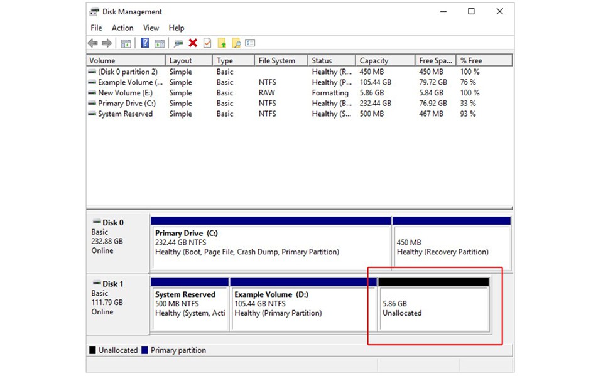Open the Help menu
This screenshot has width=603, height=376.
coord(176,28)
